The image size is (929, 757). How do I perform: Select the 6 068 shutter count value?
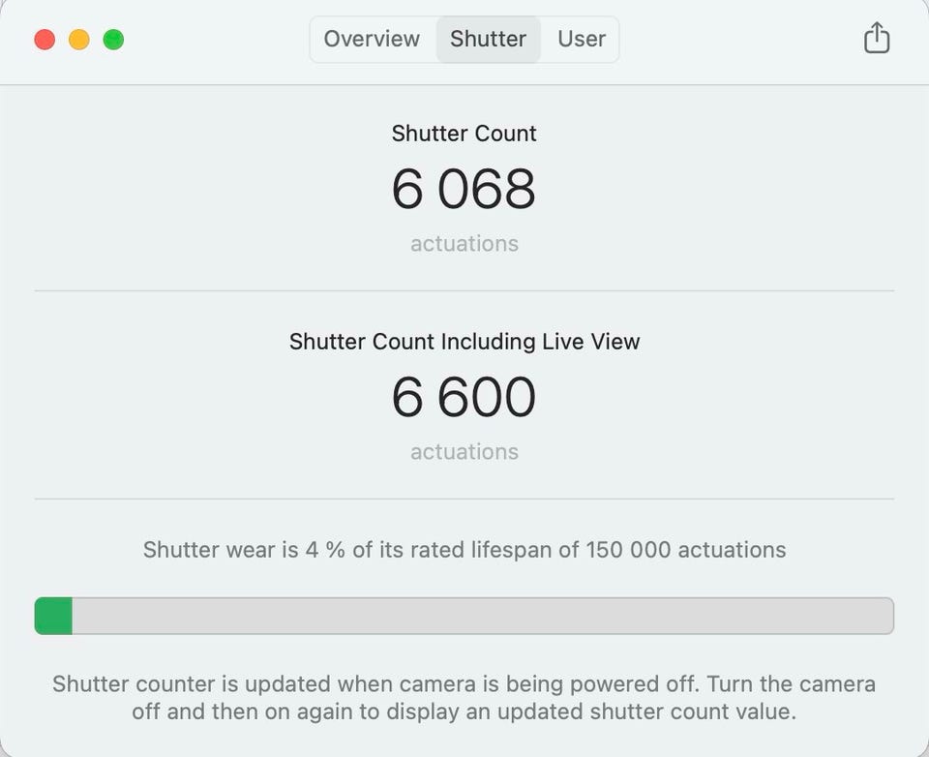click(x=464, y=189)
